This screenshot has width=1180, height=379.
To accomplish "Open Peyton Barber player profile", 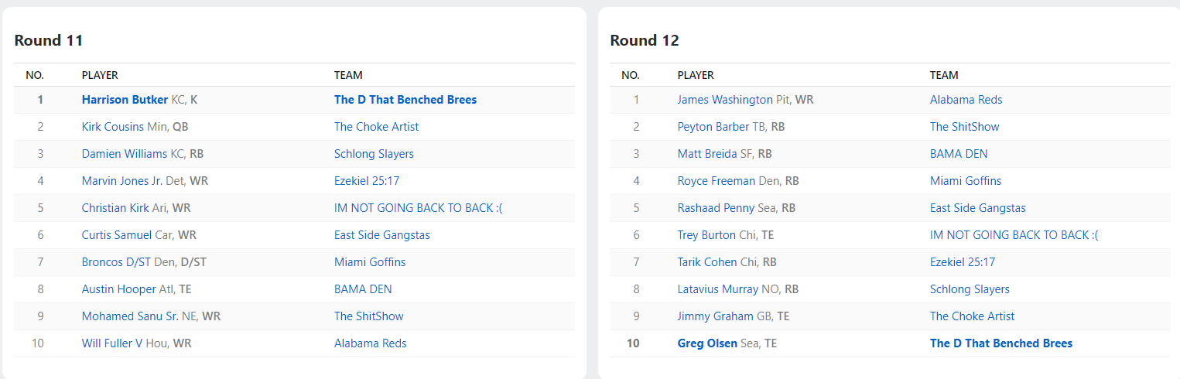I will pos(713,127).
